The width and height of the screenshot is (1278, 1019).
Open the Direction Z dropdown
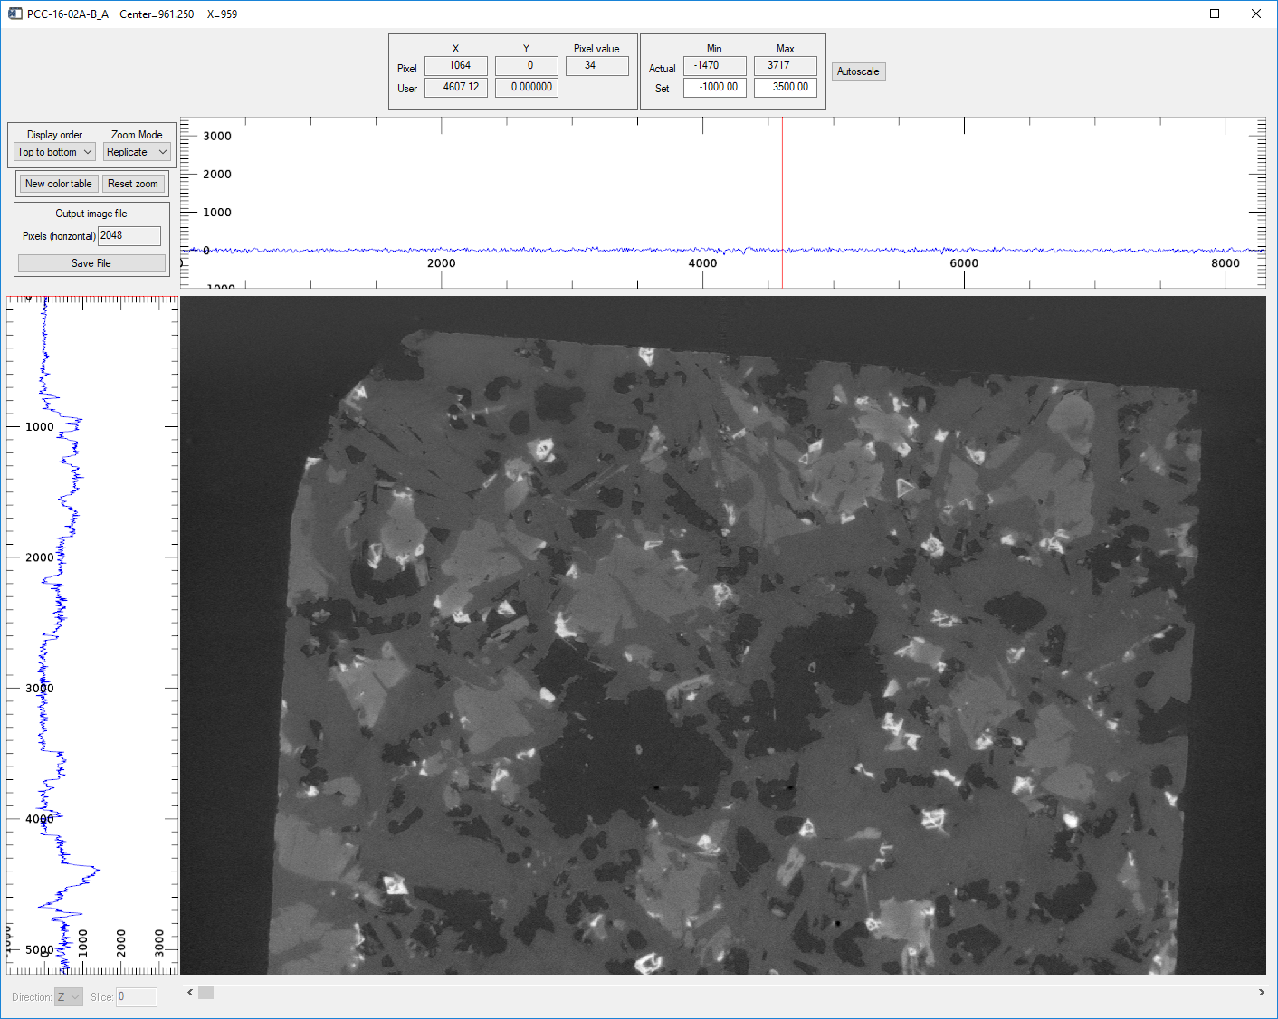(x=69, y=997)
